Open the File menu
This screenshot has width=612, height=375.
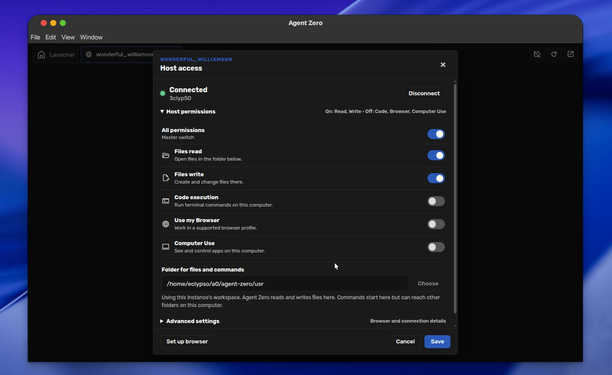(36, 37)
